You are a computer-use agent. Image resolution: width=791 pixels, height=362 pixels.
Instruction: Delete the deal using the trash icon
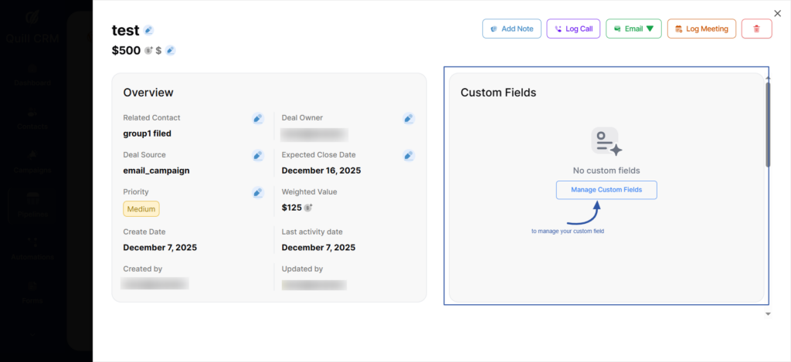(x=756, y=29)
